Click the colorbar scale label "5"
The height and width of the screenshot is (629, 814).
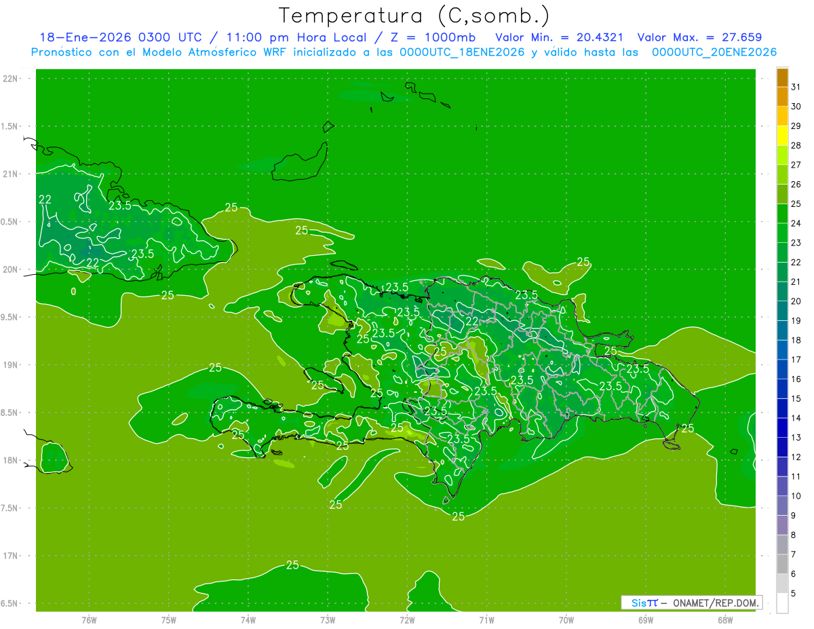click(794, 594)
